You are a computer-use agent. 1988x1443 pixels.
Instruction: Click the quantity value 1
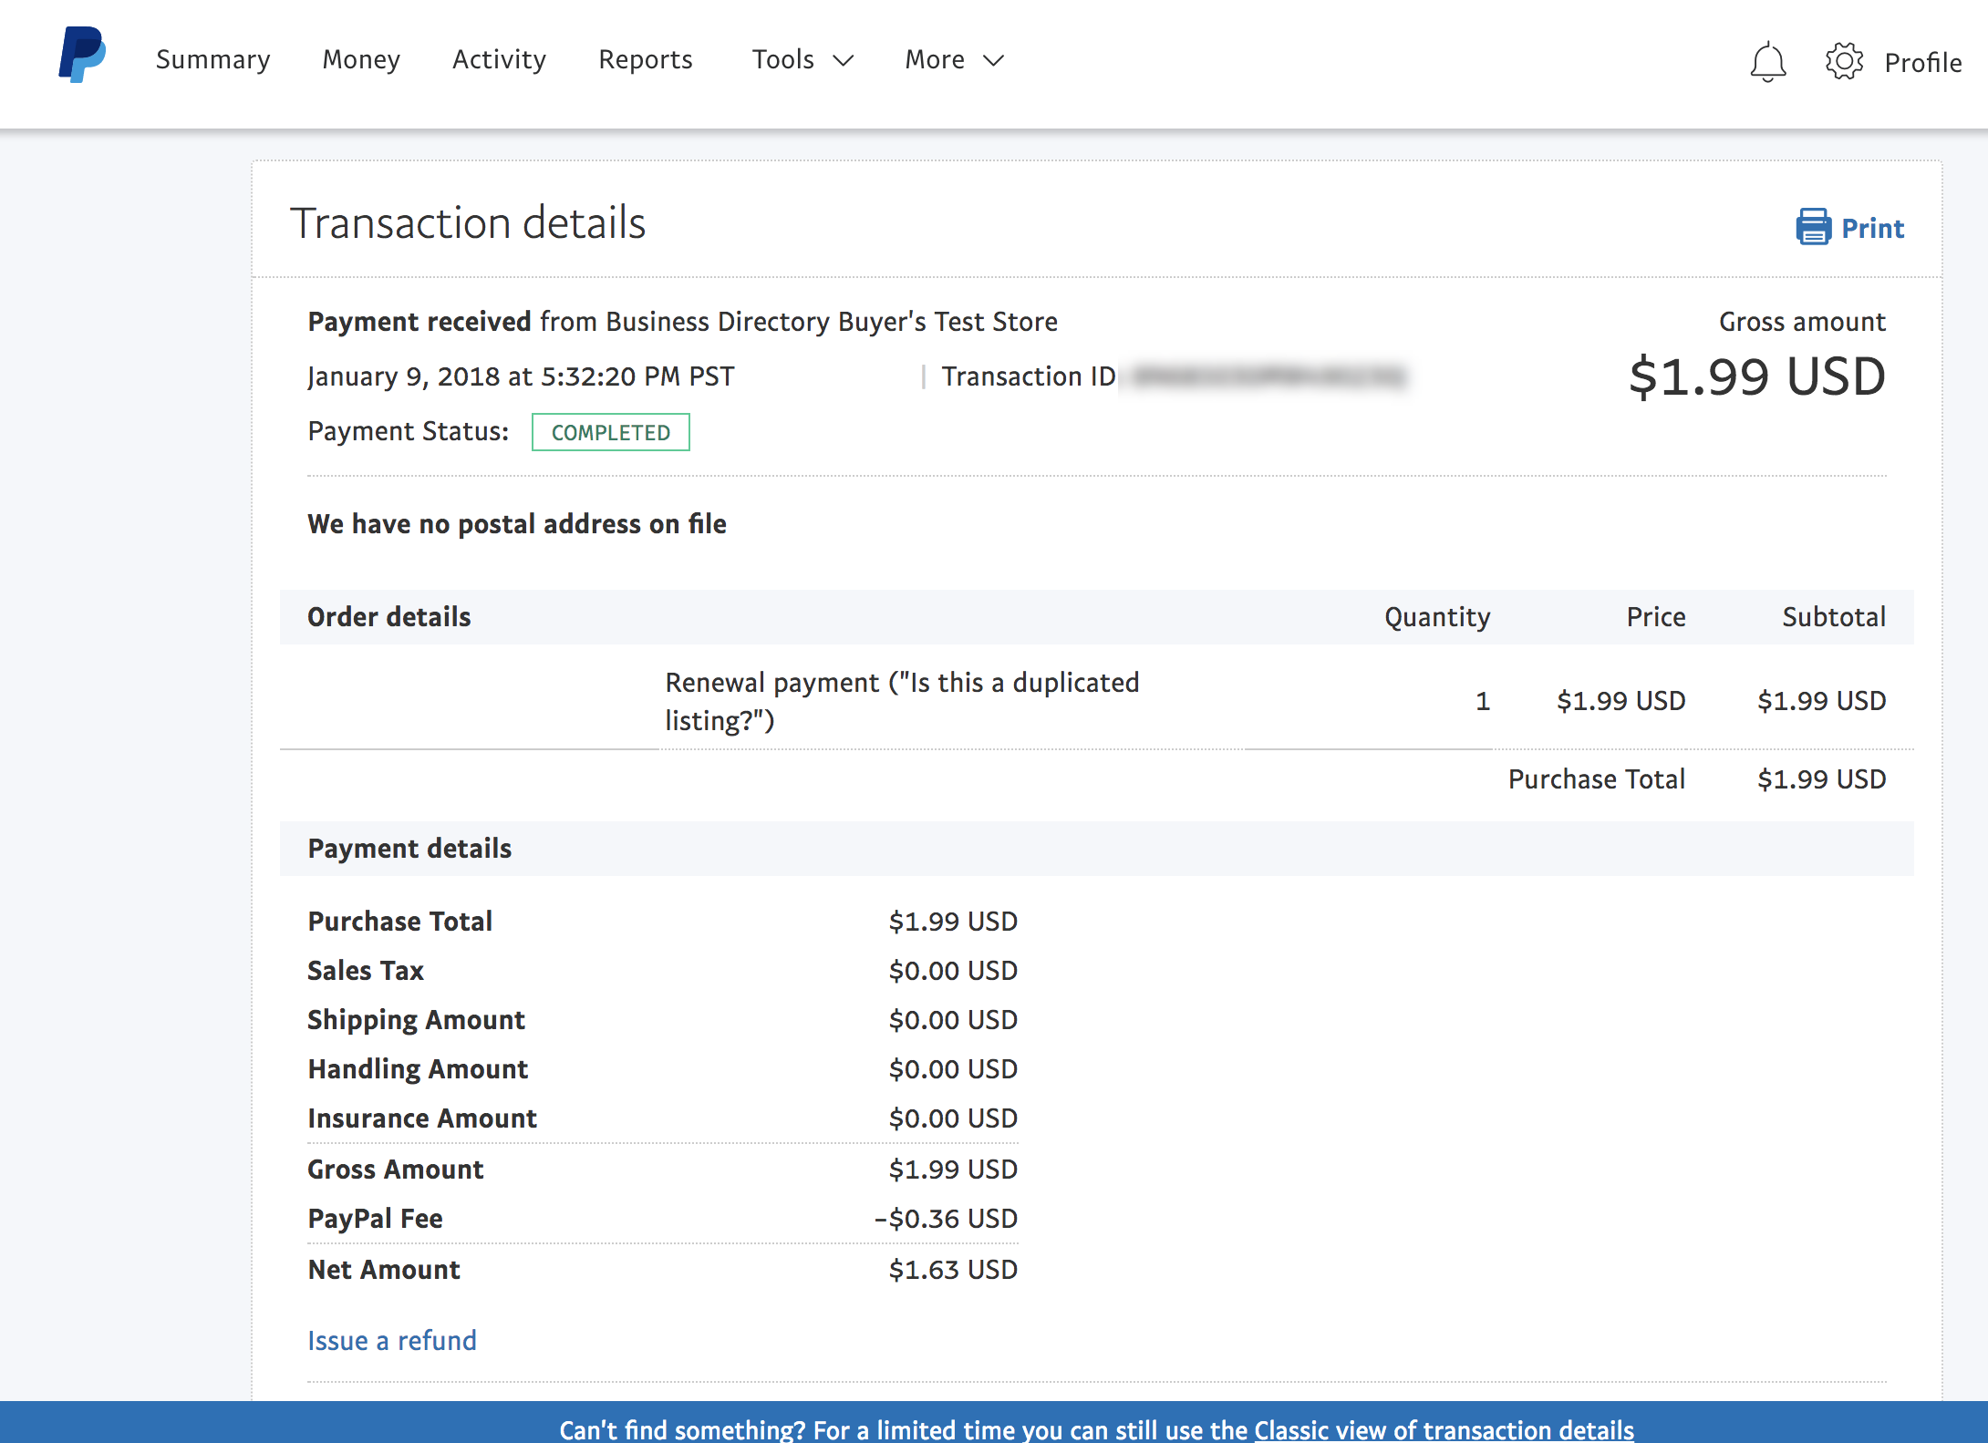(1483, 701)
